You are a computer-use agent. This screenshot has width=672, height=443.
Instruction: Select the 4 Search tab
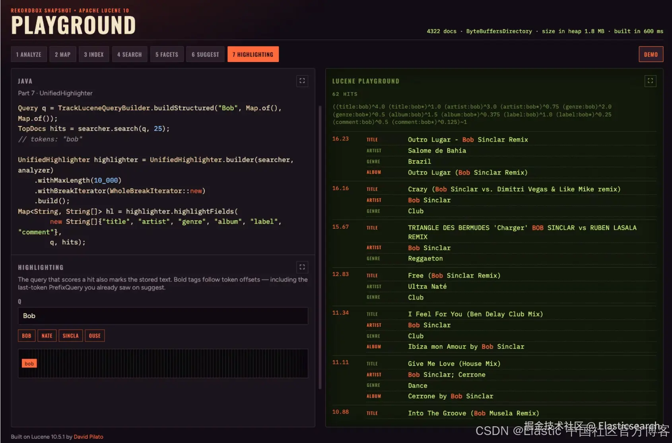pos(130,54)
